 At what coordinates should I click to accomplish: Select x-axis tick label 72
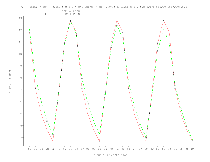(x=169, y=149)
